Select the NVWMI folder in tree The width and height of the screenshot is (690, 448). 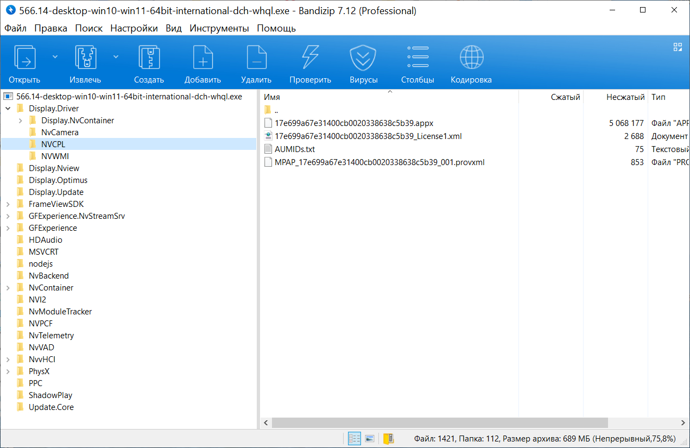[x=55, y=156]
